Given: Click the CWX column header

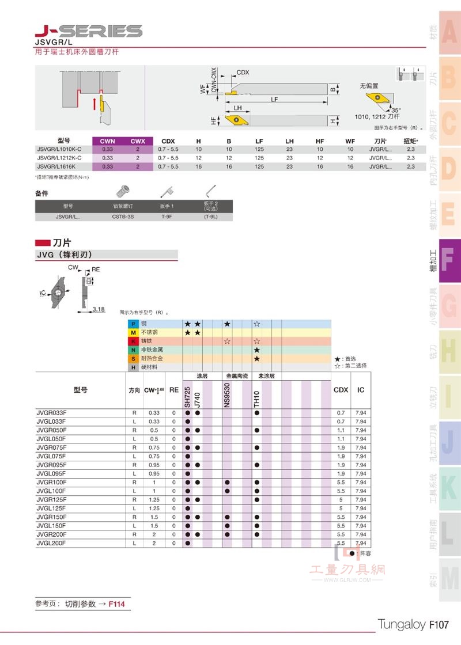Looking at the screenshot, I should pos(138,141).
